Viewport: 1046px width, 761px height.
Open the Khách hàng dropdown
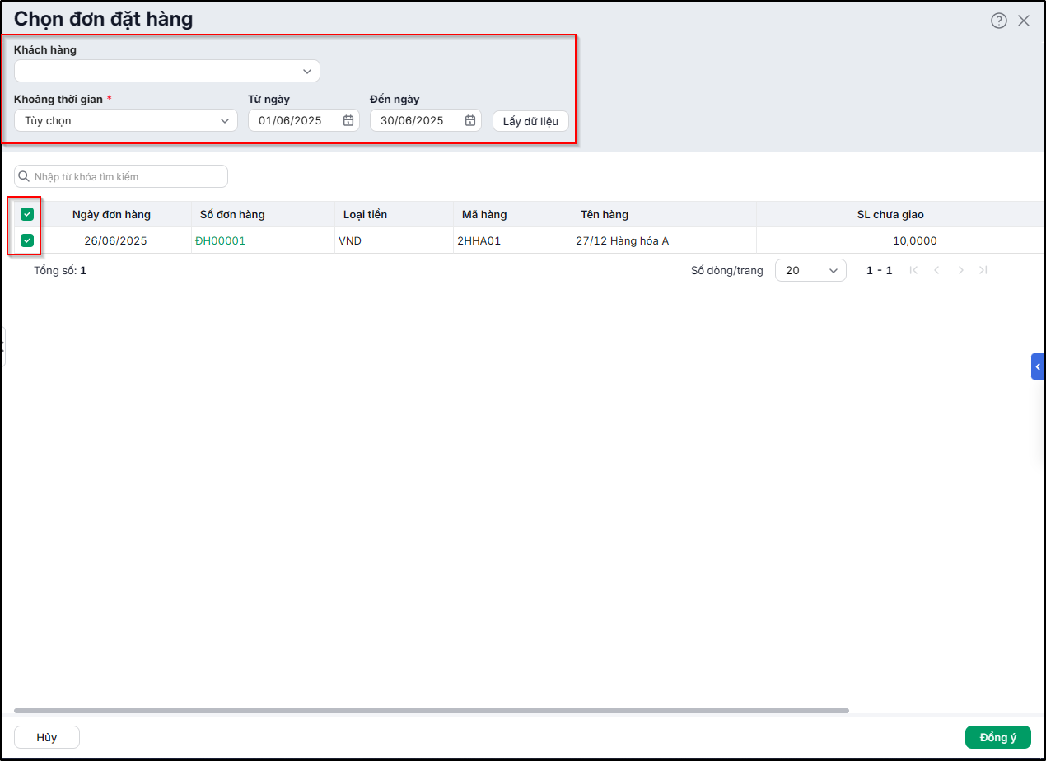tap(167, 71)
